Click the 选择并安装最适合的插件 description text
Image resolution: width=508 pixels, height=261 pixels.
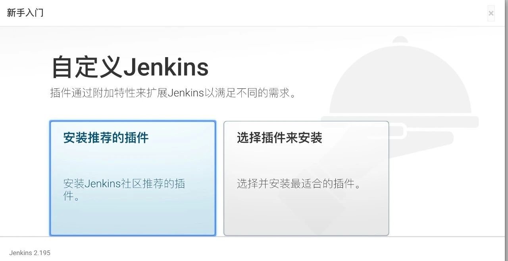click(x=299, y=184)
